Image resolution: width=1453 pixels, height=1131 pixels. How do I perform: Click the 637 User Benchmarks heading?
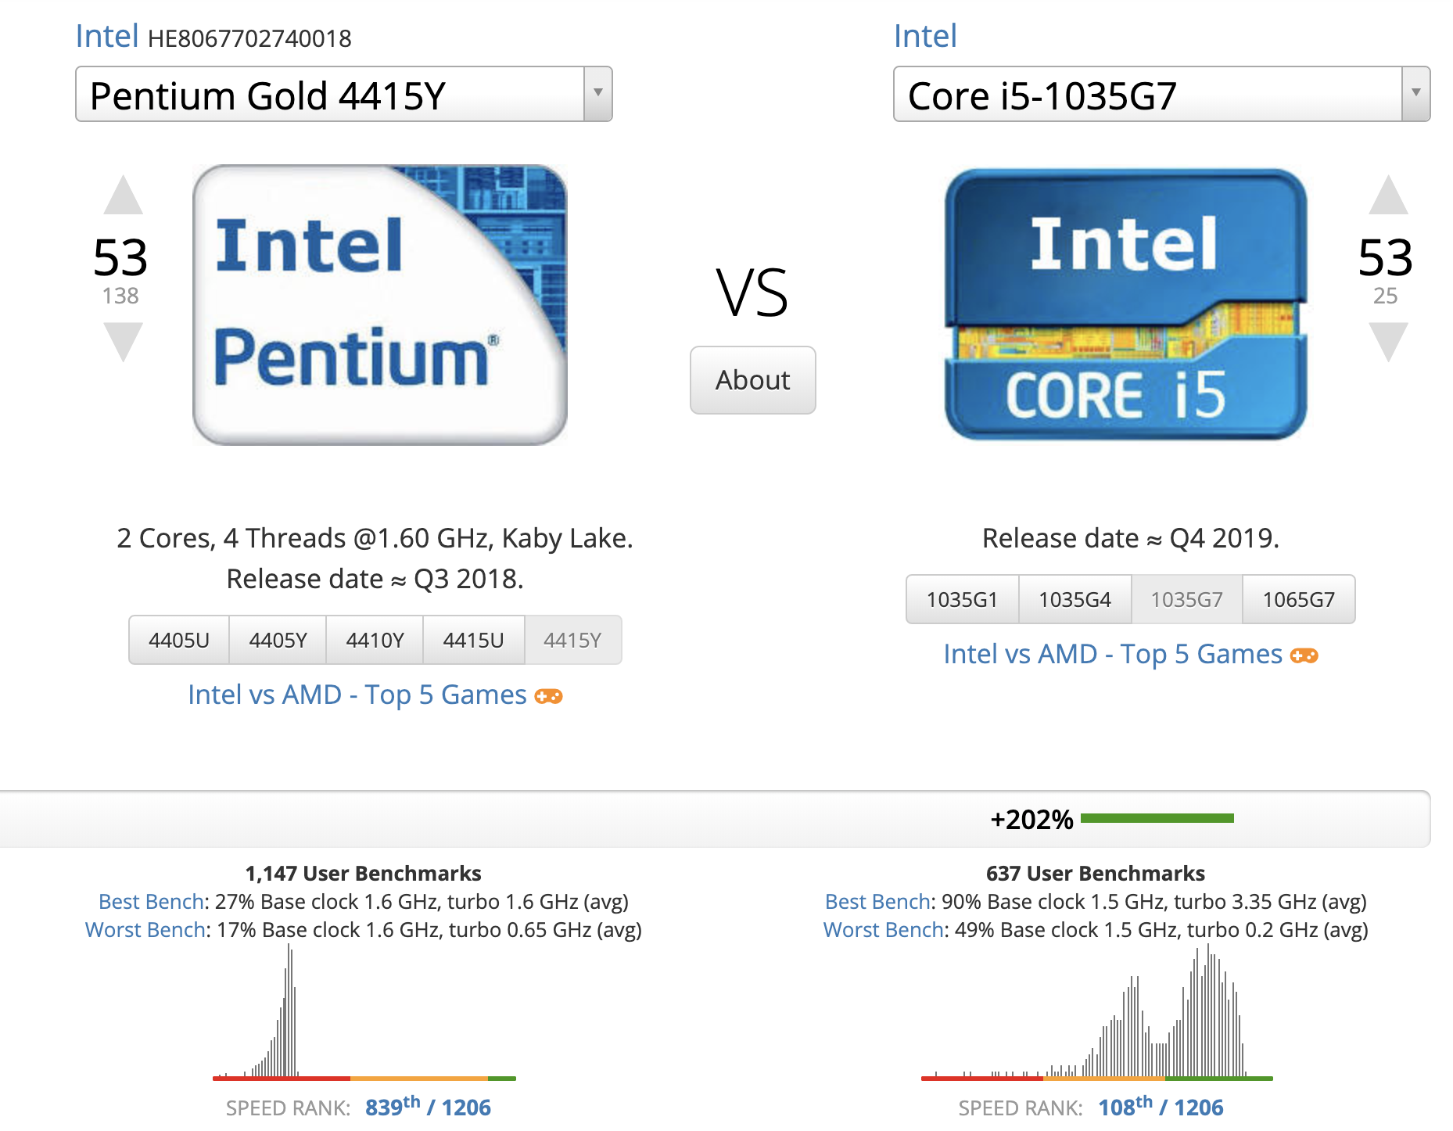coord(1096,874)
